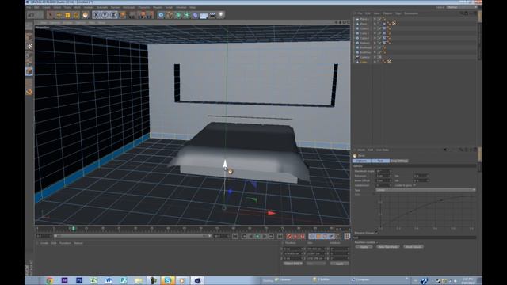The image size is (507, 285).
Task: Click the Reset Values button
Action: pos(414,246)
